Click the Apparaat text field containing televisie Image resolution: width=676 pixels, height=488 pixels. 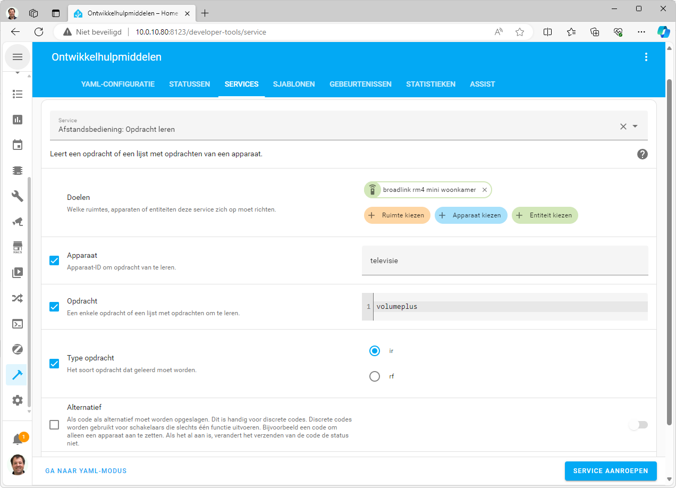(x=504, y=260)
